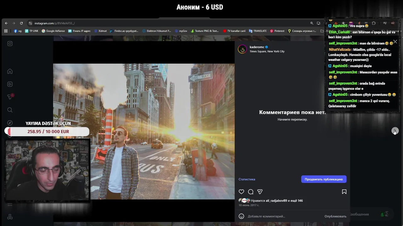
Task: Click 'Комментариев пока нет.' heading
Action: pos(292,112)
